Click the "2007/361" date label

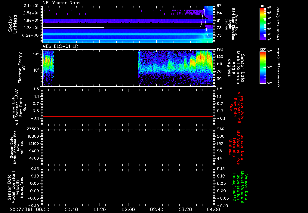click(21, 209)
